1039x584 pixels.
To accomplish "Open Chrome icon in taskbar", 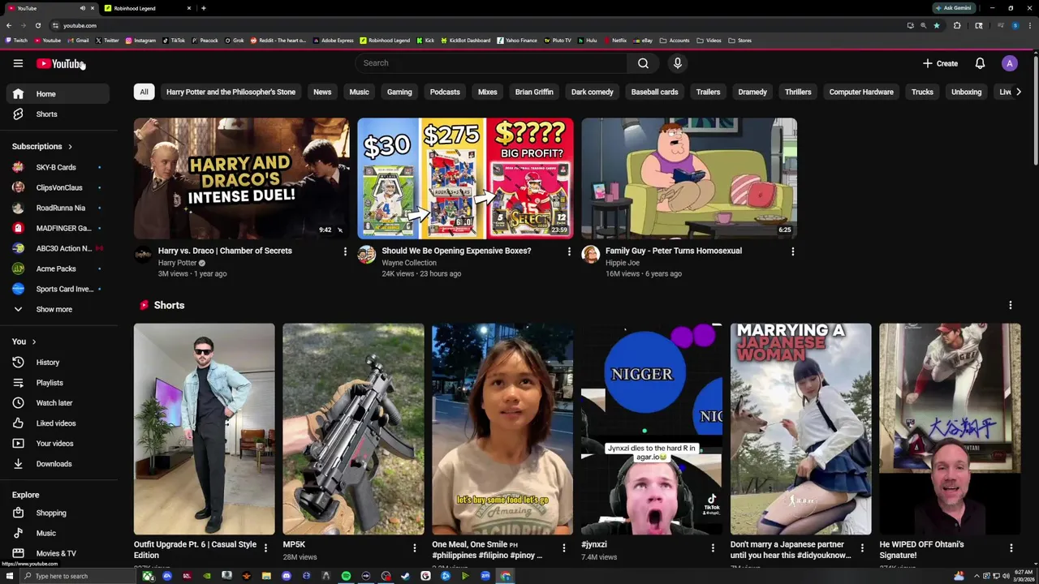I will coord(505,576).
